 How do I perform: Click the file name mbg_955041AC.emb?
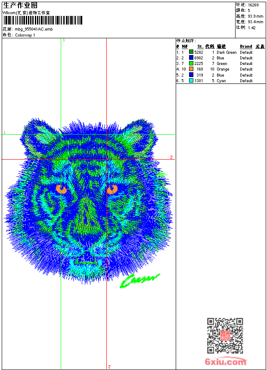(34, 29)
